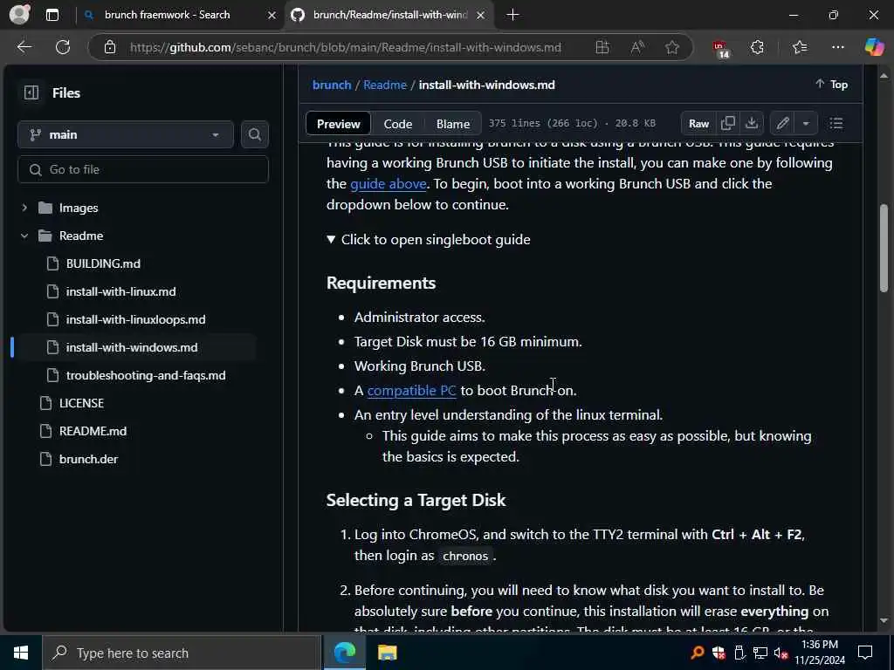Open Microsoft Edge from the taskbar
This screenshot has width=894, height=670.
[x=344, y=653]
